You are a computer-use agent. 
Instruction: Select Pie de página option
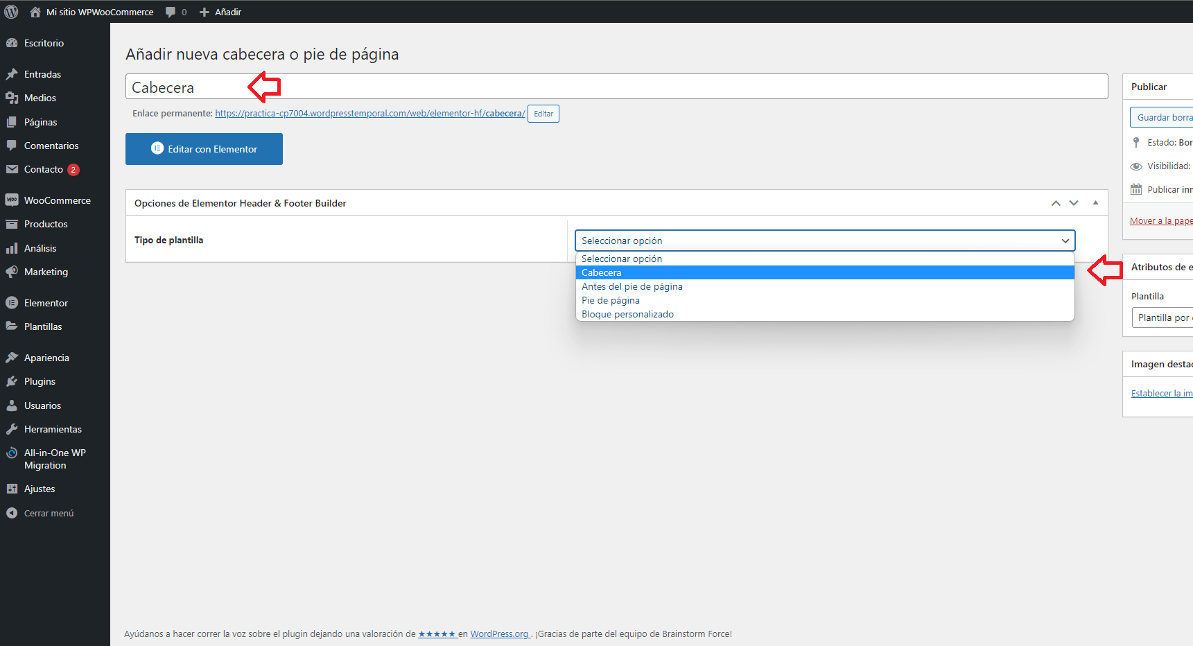[x=825, y=300]
